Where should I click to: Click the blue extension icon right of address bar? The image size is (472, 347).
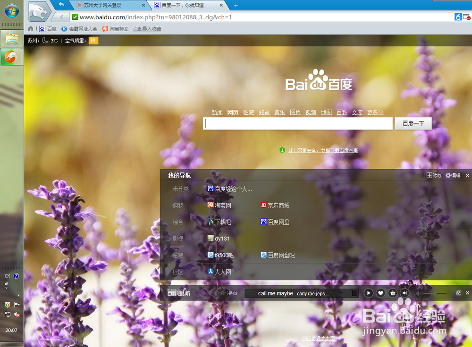458,17
